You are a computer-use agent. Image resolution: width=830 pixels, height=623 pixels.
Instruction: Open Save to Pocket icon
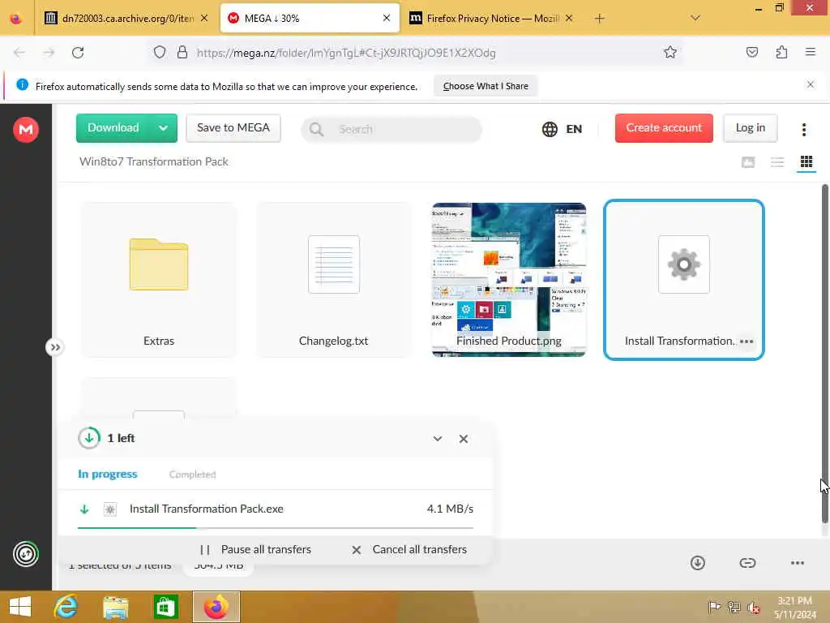point(751,53)
